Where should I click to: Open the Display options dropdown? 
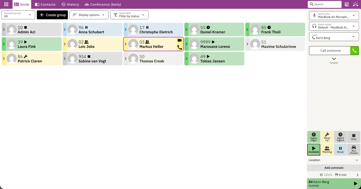pyautogui.click(x=89, y=15)
